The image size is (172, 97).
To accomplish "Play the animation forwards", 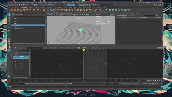I will (156, 80).
